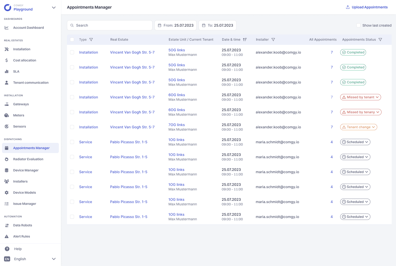Click the Installation tools icon
The height and width of the screenshot is (266, 396).
click(x=7, y=49)
